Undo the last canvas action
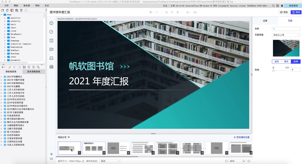Viewport: 302px width, 164px height. click(x=151, y=12)
